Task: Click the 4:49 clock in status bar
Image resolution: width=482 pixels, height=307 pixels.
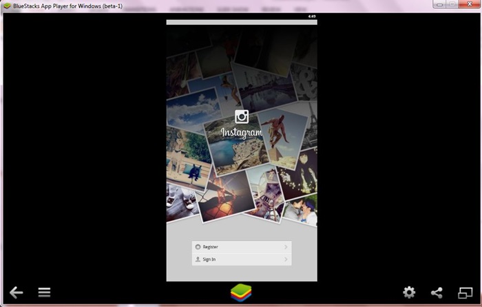Action: (x=312, y=17)
